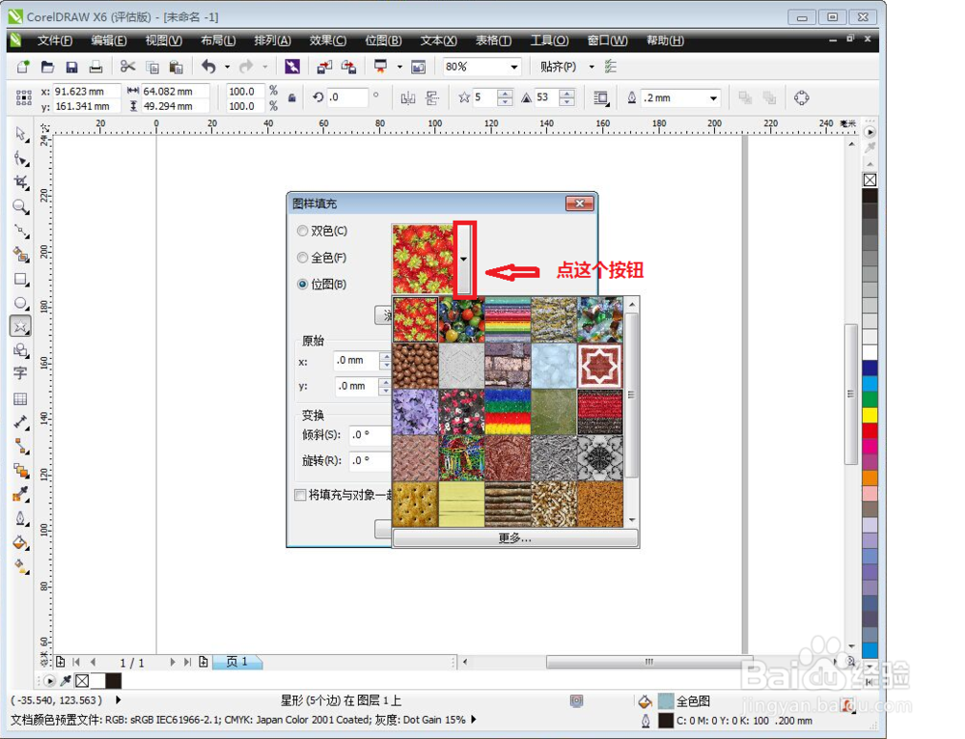Open the 效果(C) menu
The width and height of the screenshot is (965, 739).
point(327,41)
